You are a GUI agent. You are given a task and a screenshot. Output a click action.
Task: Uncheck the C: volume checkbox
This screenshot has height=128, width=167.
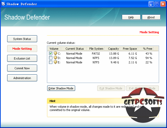point(51,53)
